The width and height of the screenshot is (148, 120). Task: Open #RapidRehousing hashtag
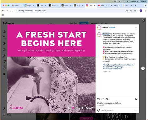[x=120, y=65]
